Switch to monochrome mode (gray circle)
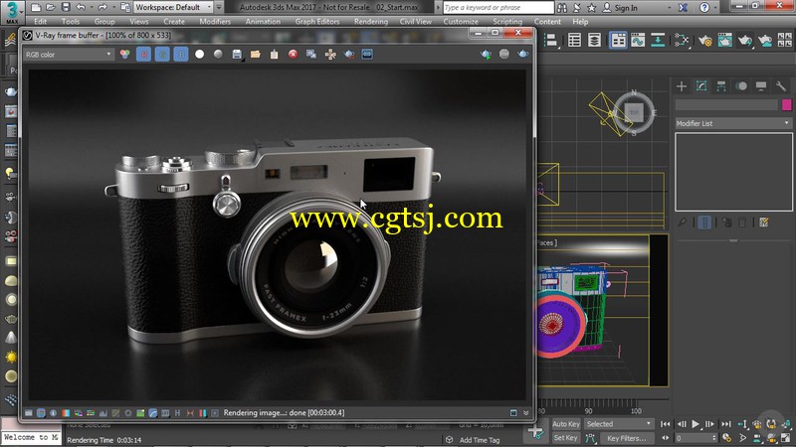 pos(218,54)
